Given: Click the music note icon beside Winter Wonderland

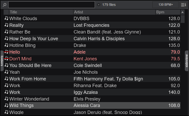Looking at the screenshot, I should (6, 99).
